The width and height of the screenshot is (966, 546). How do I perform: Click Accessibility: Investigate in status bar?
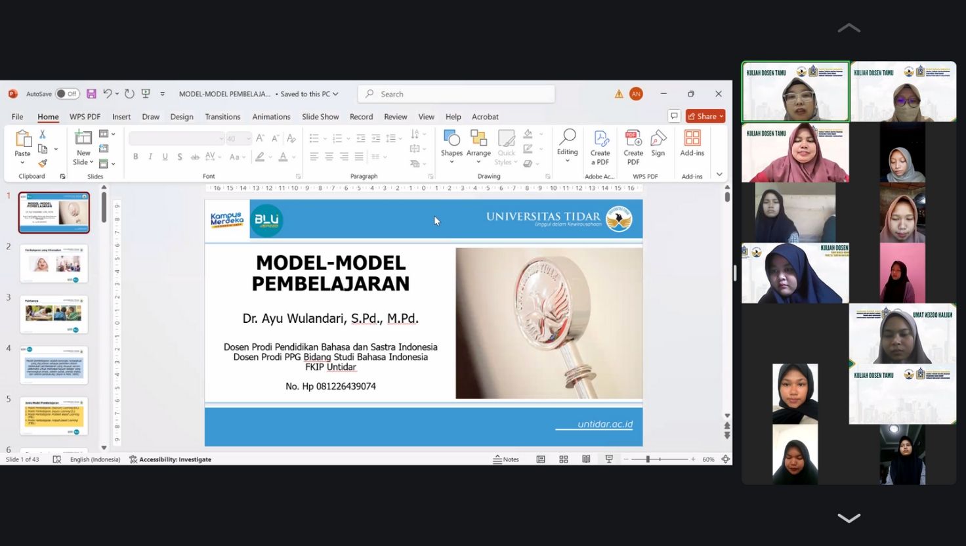171,459
